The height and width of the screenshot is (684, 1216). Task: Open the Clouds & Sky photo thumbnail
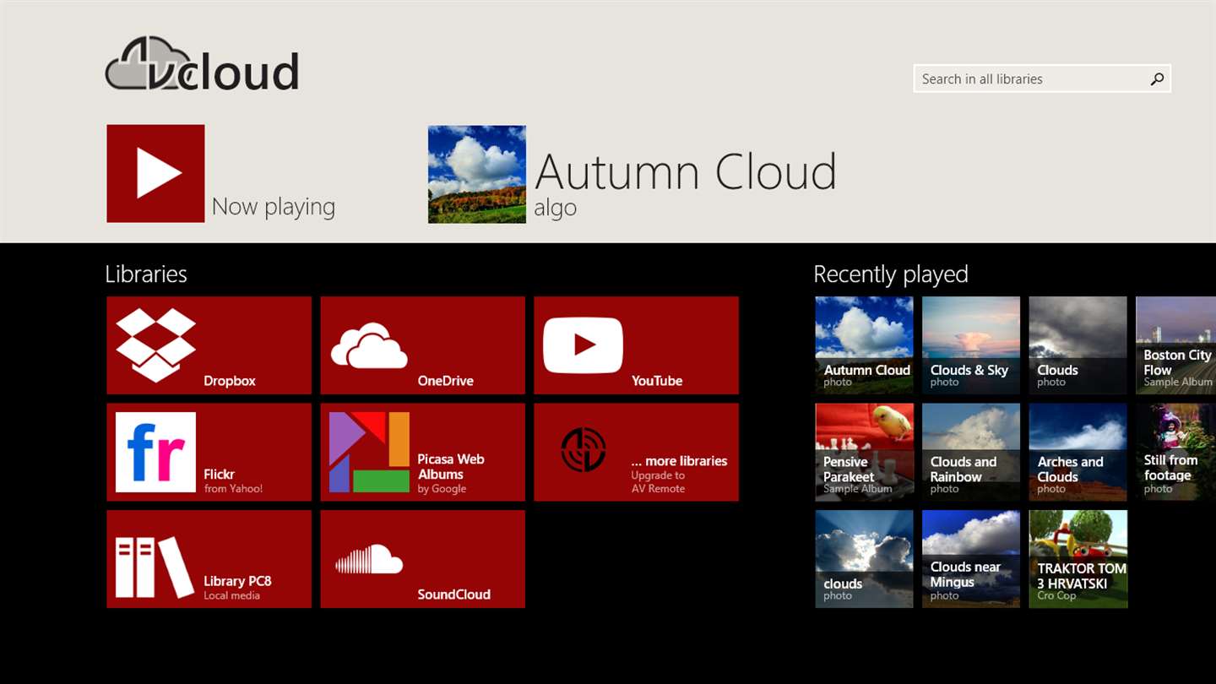[x=971, y=345]
